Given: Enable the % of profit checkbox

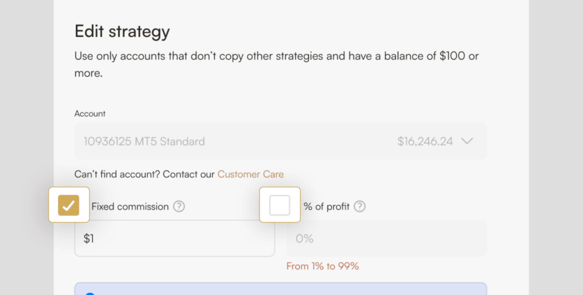Looking at the screenshot, I should pyautogui.click(x=280, y=205).
